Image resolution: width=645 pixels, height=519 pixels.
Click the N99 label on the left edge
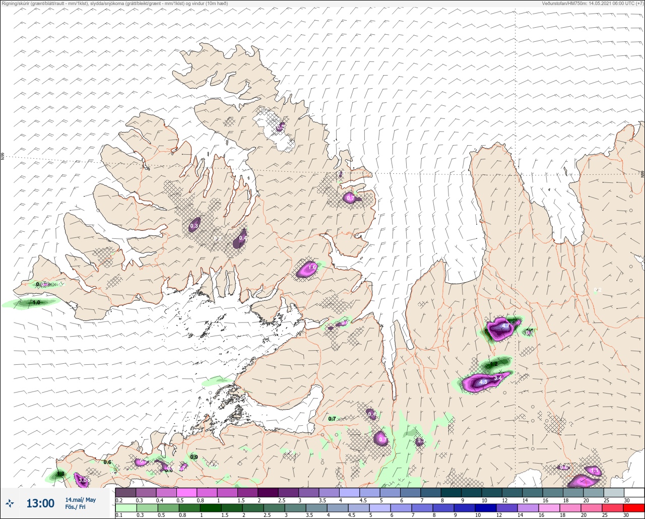point(3,157)
